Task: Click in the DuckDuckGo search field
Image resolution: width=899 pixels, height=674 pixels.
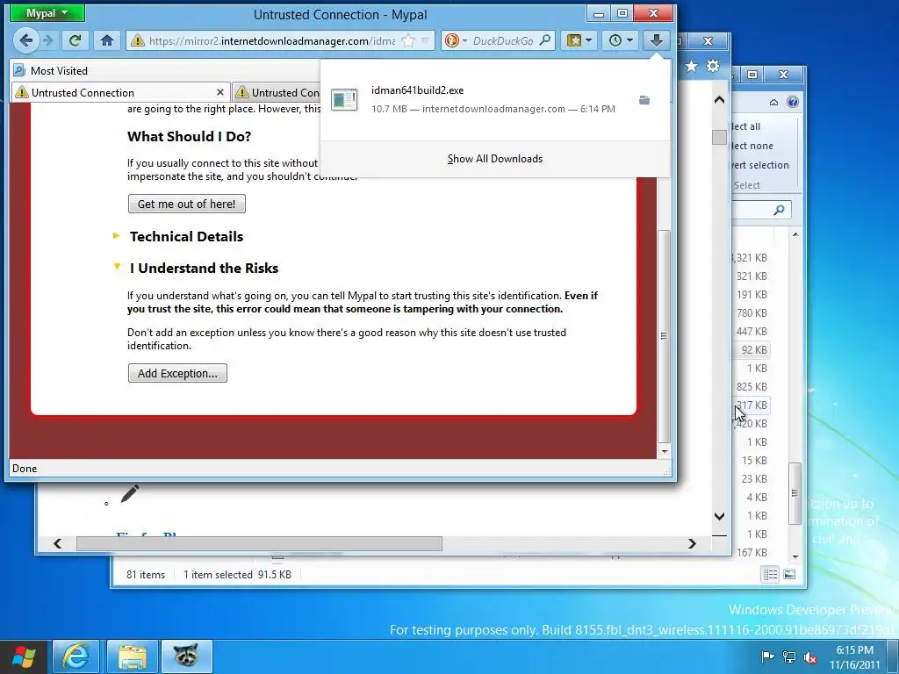Action: (x=503, y=40)
